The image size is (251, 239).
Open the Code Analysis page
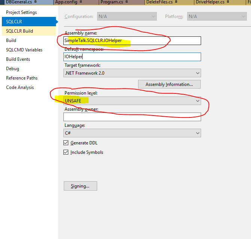(x=29, y=87)
